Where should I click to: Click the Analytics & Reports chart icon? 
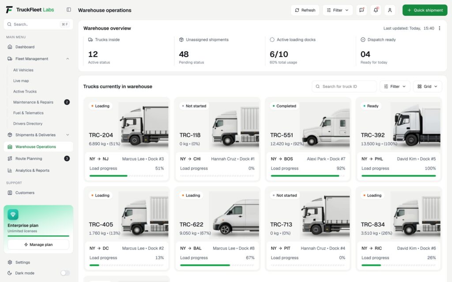pos(10,171)
